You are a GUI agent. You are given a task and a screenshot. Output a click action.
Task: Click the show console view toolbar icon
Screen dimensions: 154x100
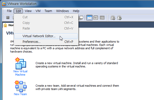[x=89, y=18]
